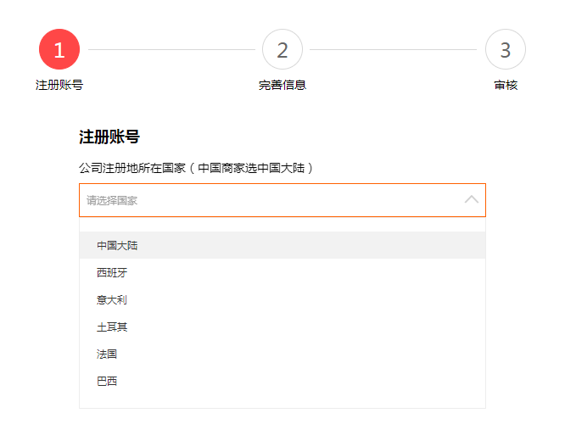Pick 意大利 from the country options
Image resolution: width=565 pixels, height=441 pixels.
tap(112, 299)
